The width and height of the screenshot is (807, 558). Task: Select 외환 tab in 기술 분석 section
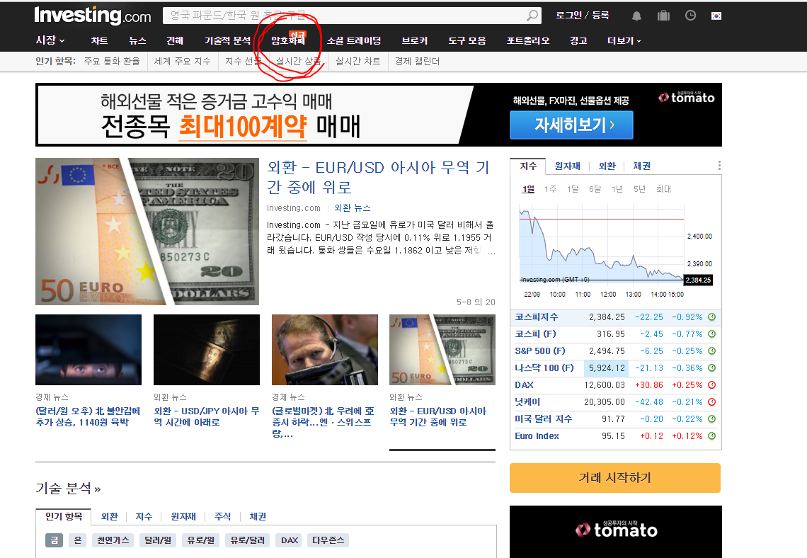[109, 516]
